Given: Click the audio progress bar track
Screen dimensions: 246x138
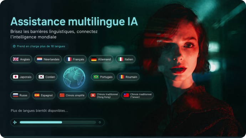Looking at the screenshot, I should [57, 122].
